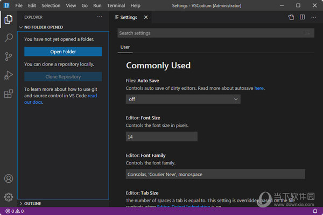
Task: Open notifications bell in status bar
Action: click(315, 211)
